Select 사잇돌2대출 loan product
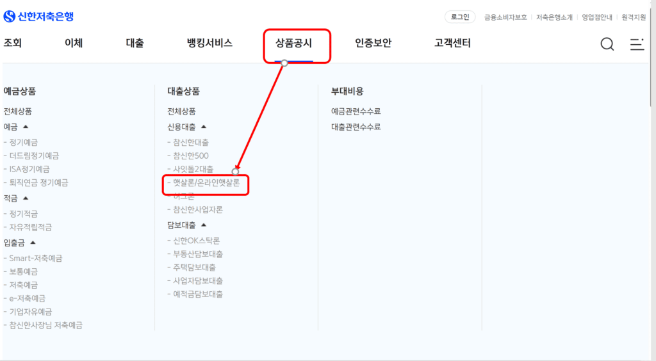This screenshot has width=656, height=361. point(190,169)
